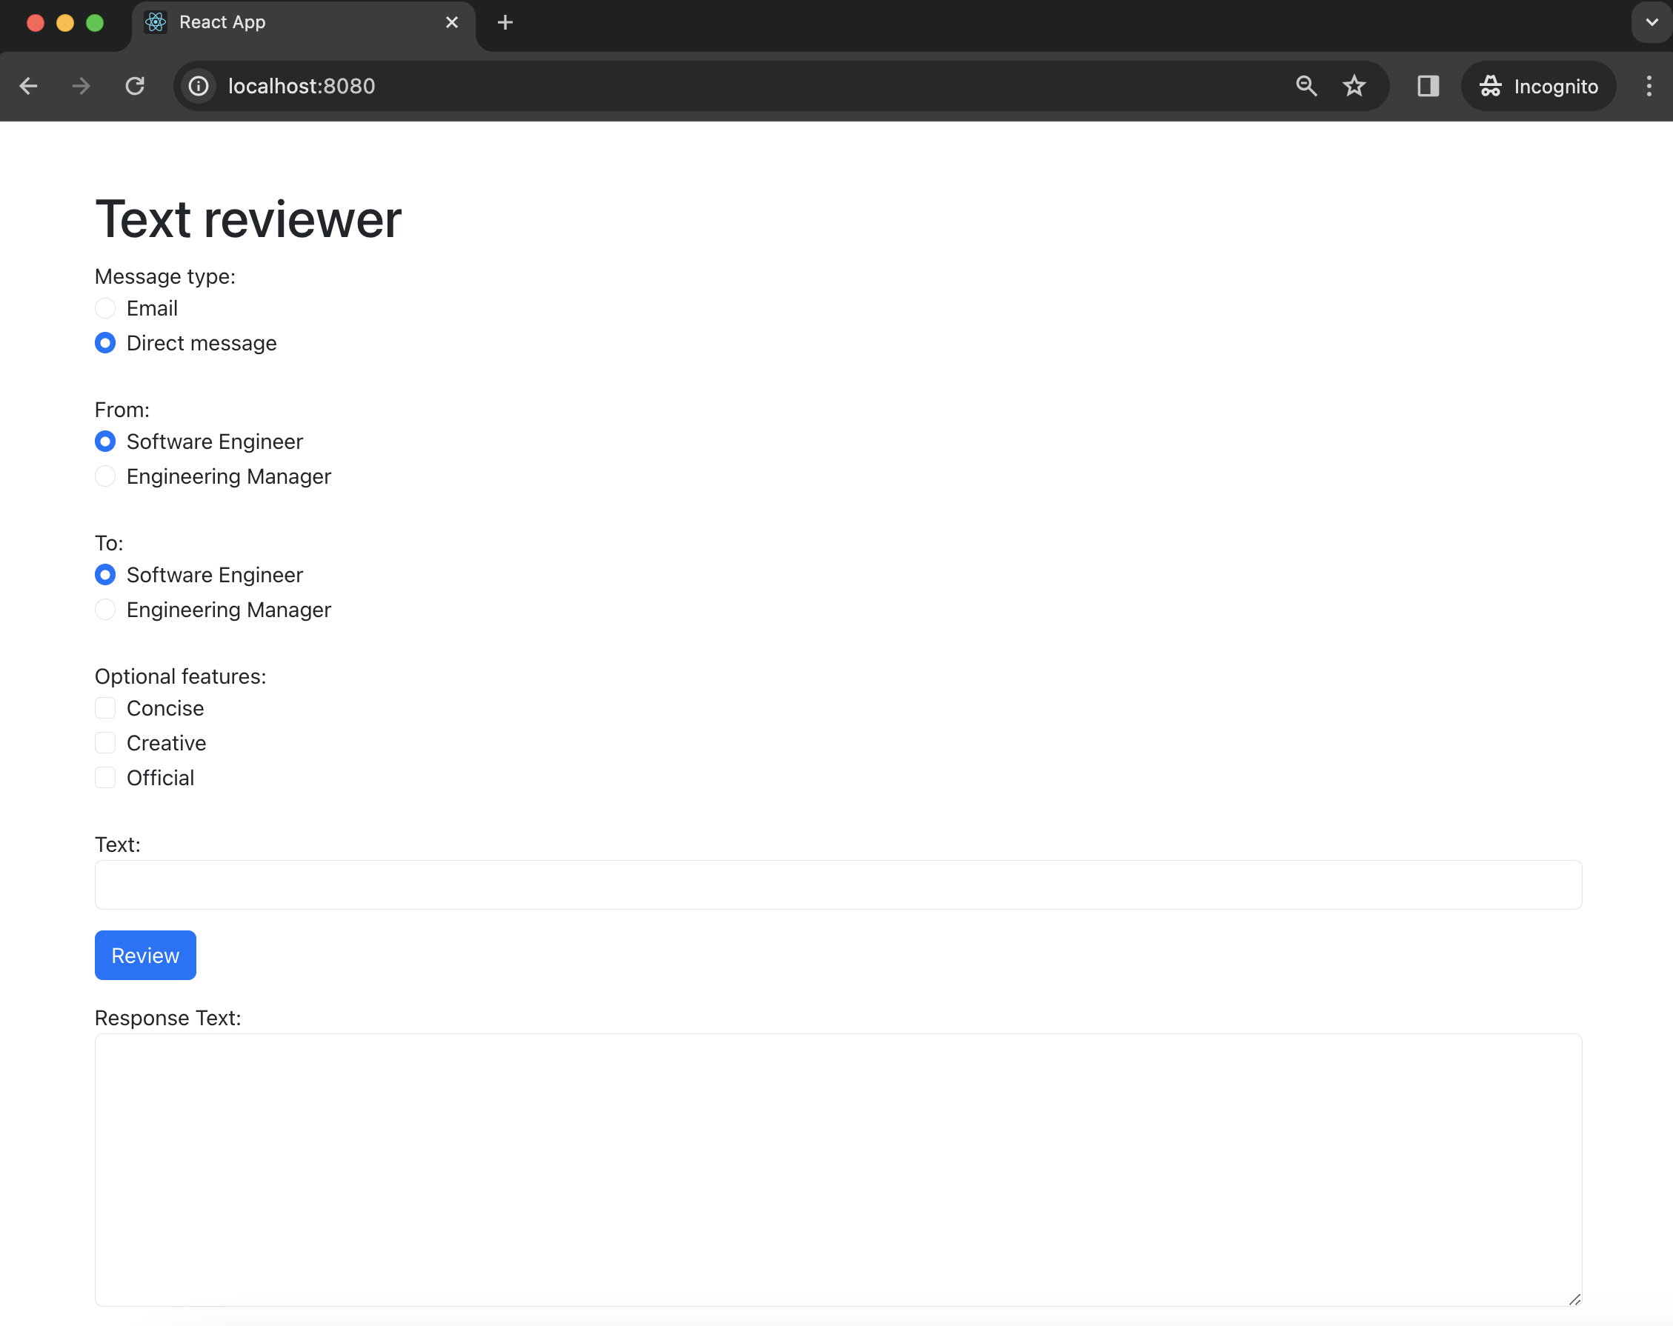Select the Email message type
This screenshot has height=1326, width=1673.
pos(104,309)
